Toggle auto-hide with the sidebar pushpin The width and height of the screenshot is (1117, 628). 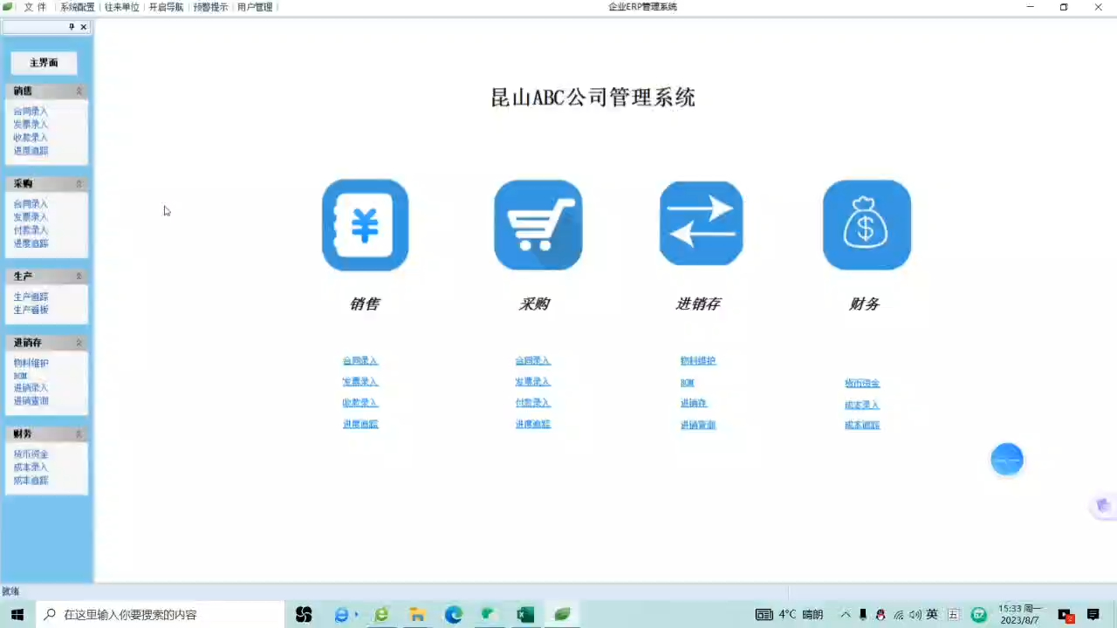72,26
